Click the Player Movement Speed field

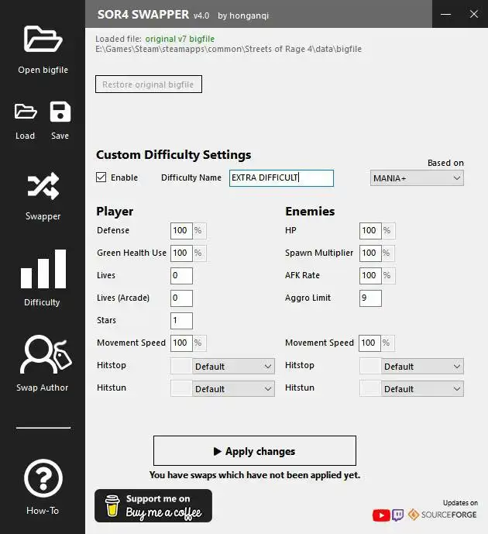click(x=181, y=343)
